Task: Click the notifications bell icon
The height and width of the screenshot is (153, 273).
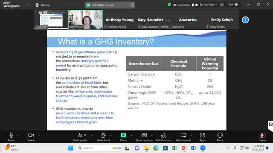Action: 267,148
